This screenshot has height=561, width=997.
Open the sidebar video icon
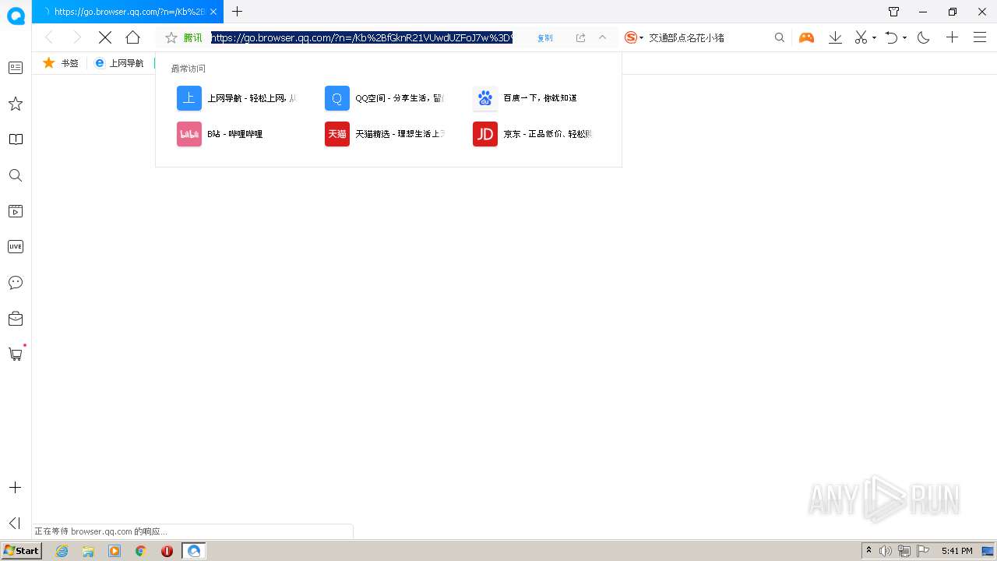[16, 211]
